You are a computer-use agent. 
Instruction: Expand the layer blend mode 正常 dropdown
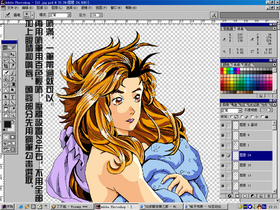click(240, 110)
